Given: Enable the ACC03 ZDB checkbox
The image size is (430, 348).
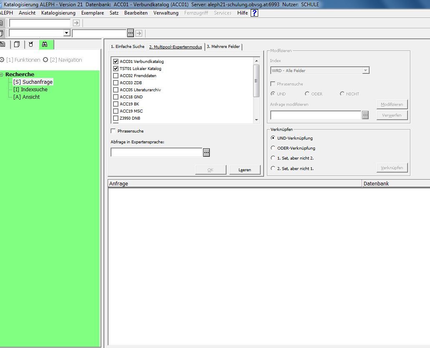Looking at the screenshot, I should click(x=116, y=83).
